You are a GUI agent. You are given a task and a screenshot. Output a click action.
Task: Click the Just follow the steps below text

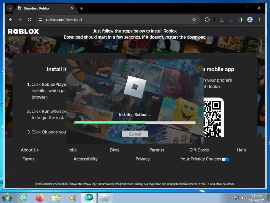coord(135,31)
